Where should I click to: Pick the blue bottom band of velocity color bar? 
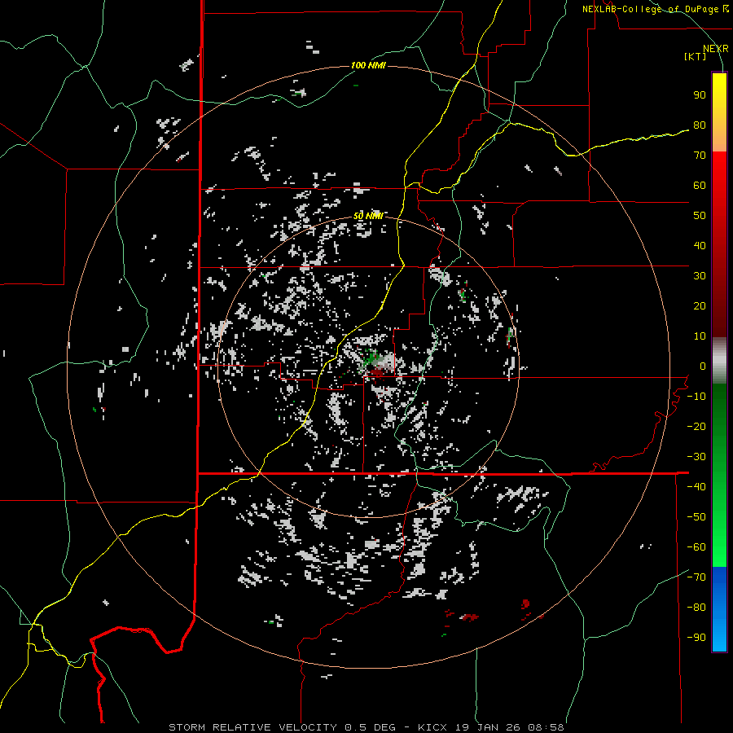(x=719, y=609)
